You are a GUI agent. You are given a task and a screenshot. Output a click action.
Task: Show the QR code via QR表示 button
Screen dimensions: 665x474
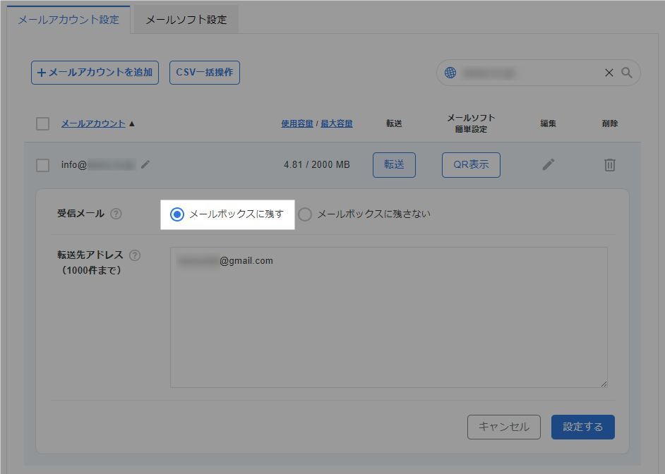tap(471, 164)
